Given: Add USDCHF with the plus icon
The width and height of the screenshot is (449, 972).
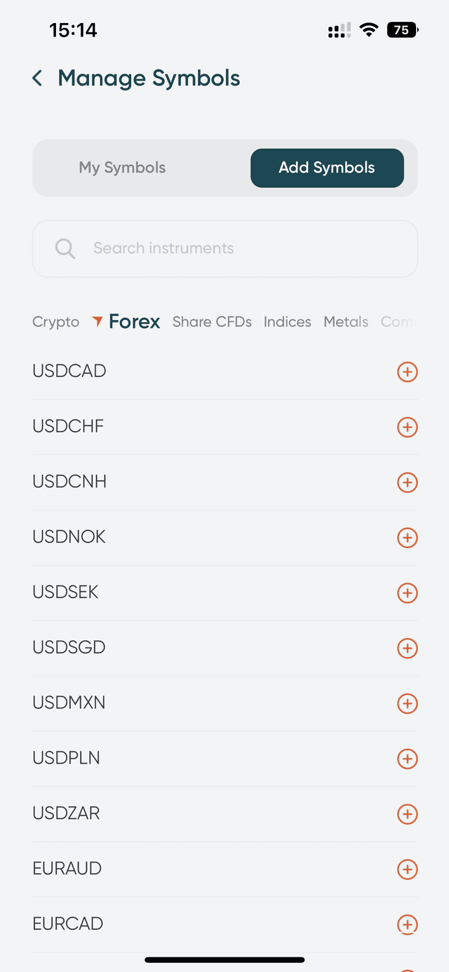Looking at the screenshot, I should 407,427.
